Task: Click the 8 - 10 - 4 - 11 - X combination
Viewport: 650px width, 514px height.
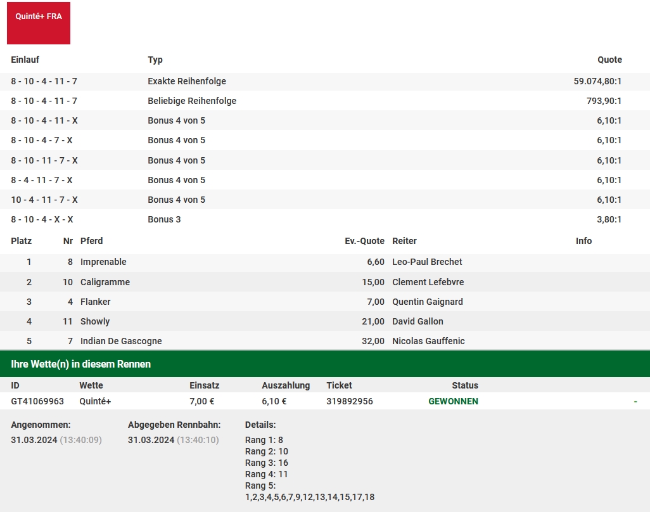Action: (44, 120)
